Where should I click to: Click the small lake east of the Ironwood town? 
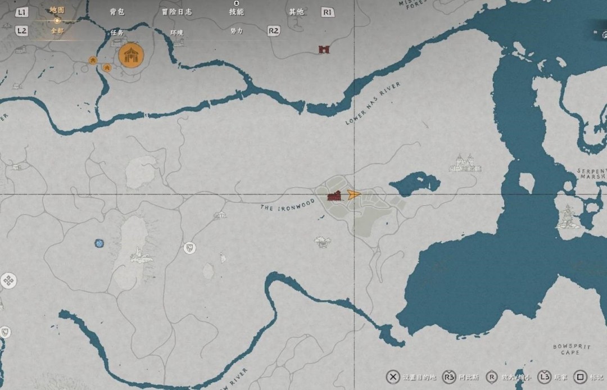tap(415, 183)
